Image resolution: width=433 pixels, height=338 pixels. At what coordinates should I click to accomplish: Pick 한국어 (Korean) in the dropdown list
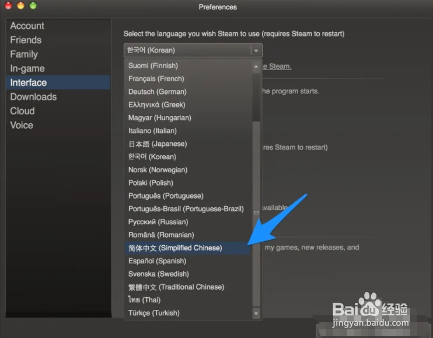188,157
